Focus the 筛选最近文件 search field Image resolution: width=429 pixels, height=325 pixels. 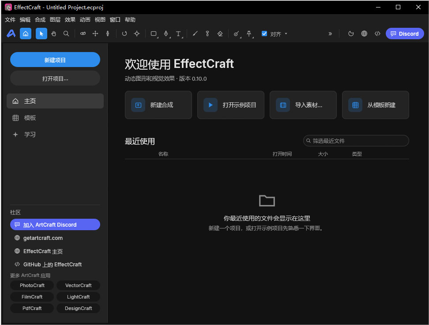[x=356, y=141]
